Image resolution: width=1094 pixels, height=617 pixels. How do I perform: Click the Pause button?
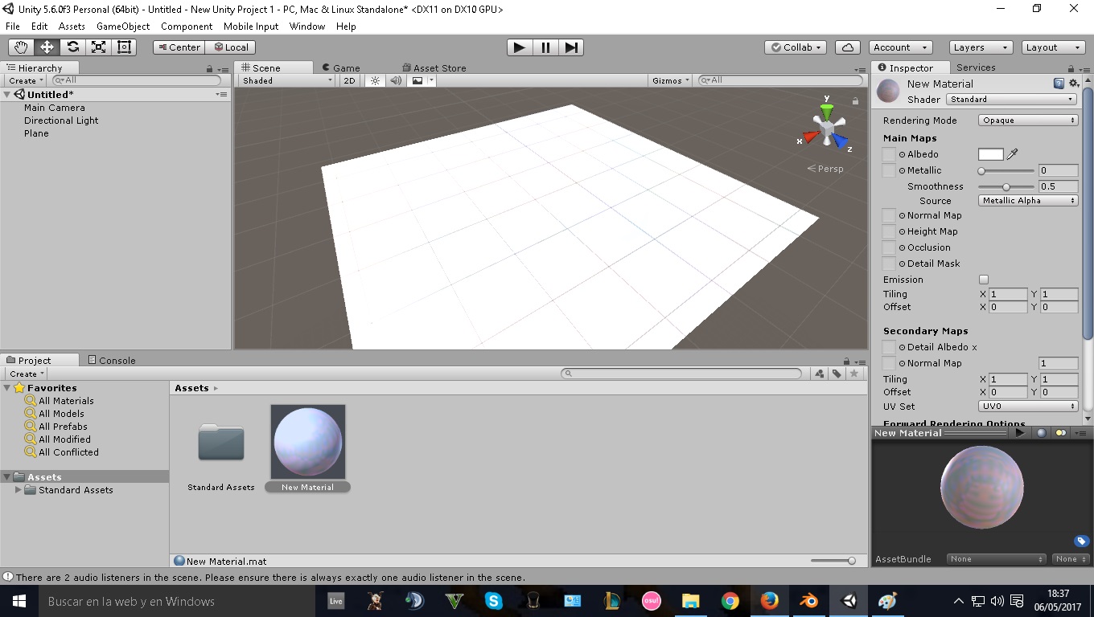tap(545, 47)
